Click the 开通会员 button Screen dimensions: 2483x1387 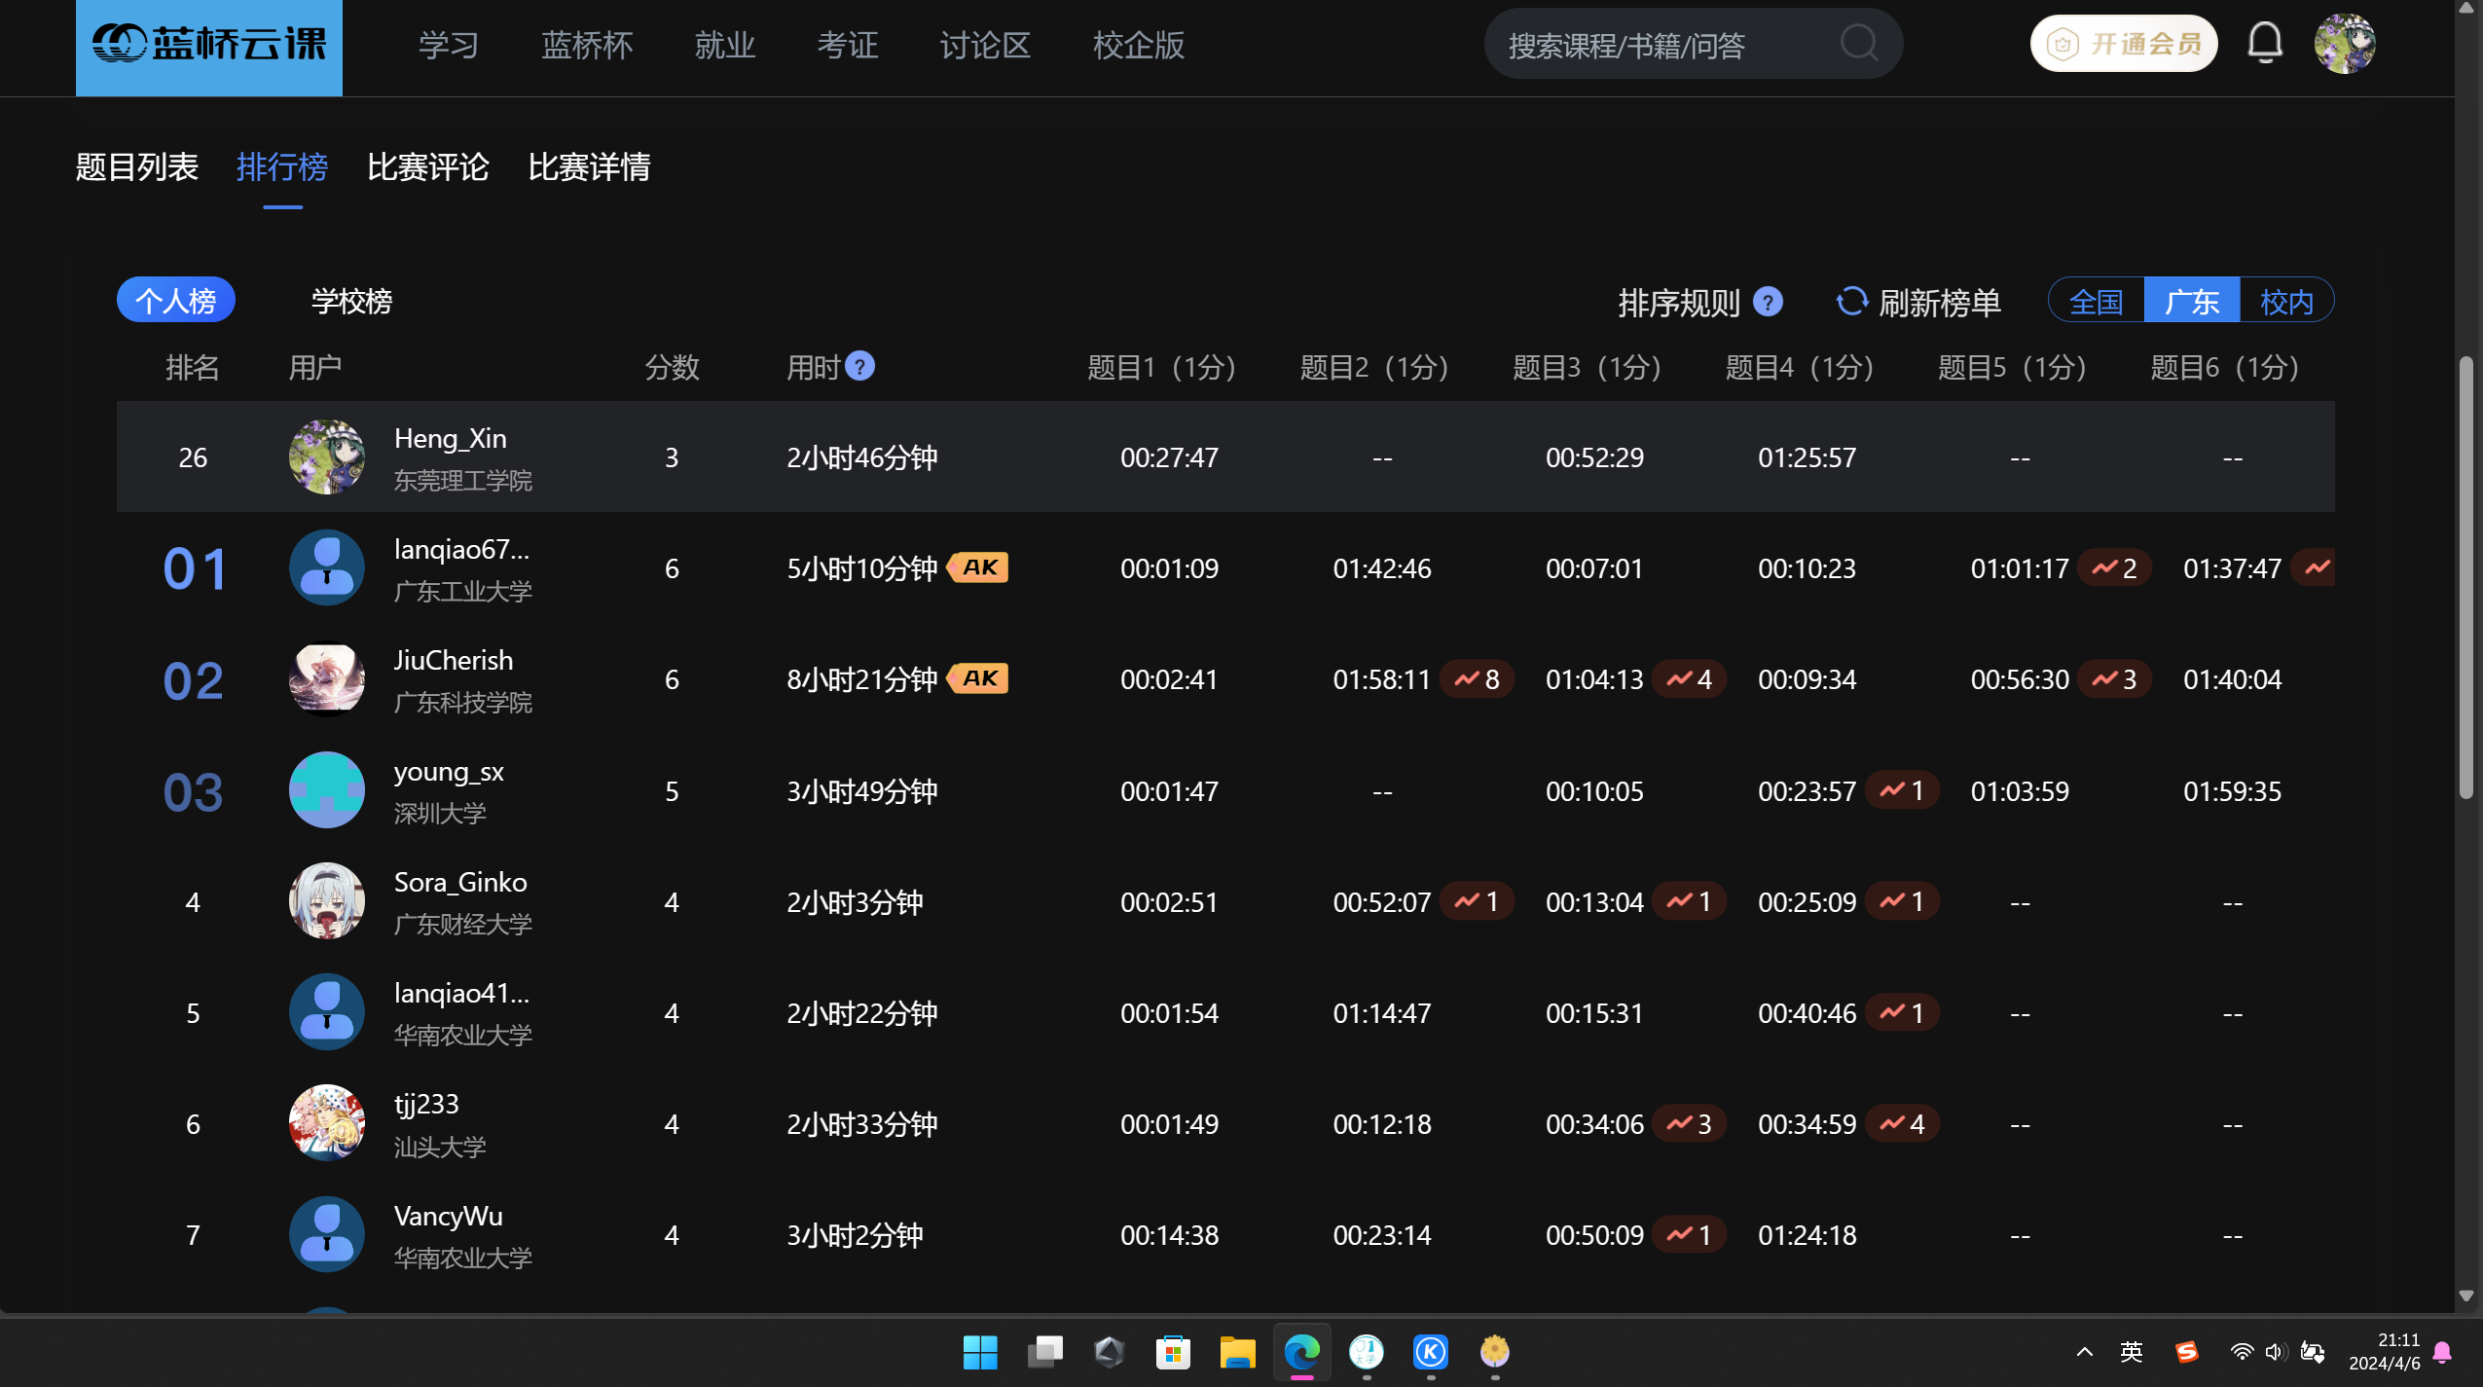pos(2124,44)
